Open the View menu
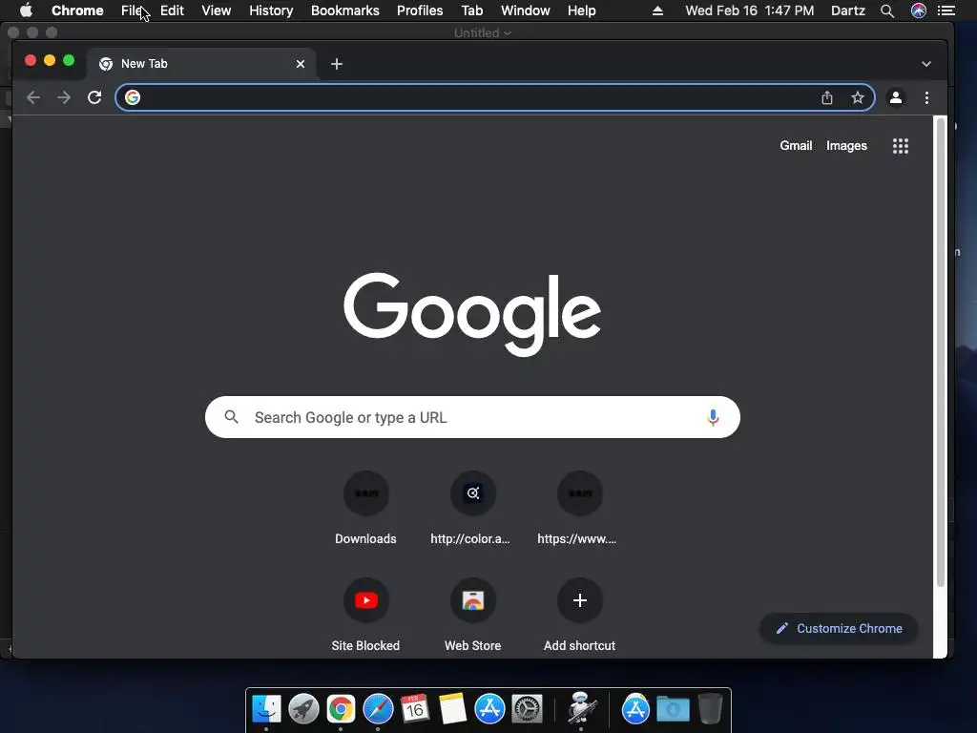Image resolution: width=977 pixels, height=733 pixels. pyautogui.click(x=217, y=10)
